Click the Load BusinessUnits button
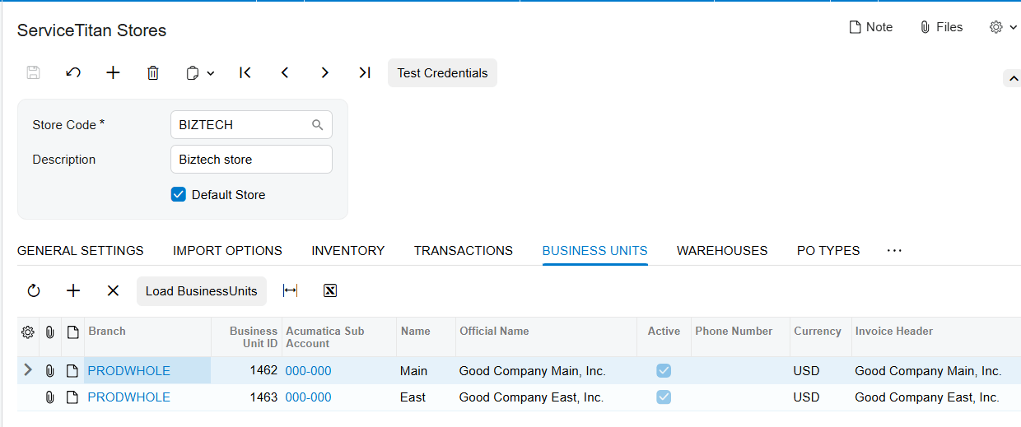The image size is (1021, 427). 202,290
